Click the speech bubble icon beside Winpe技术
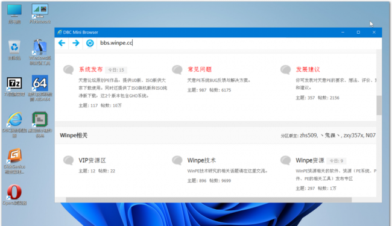 pos(177,160)
